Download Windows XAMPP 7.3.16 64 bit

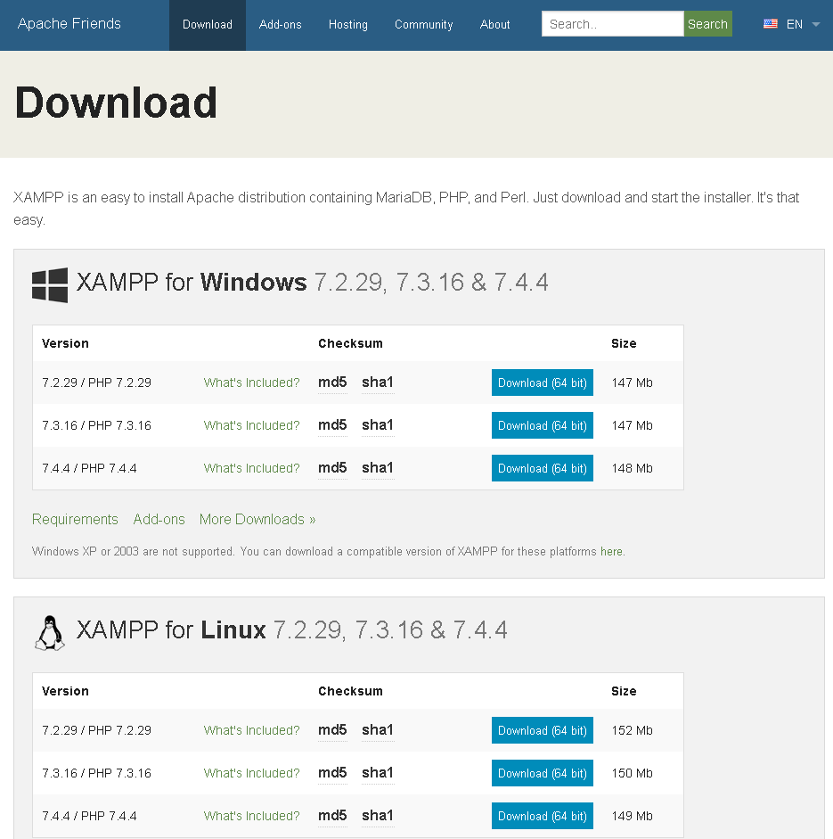pyautogui.click(x=543, y=425)
